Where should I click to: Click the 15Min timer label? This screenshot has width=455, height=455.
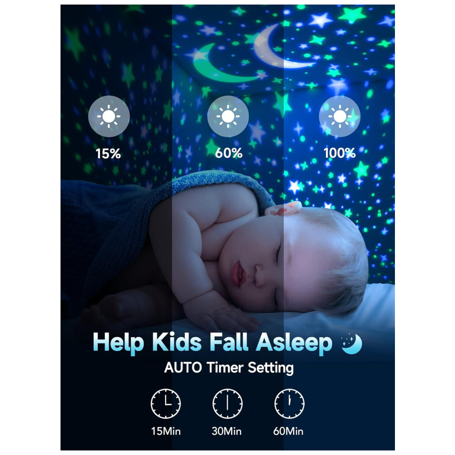[x=166, y=431]
